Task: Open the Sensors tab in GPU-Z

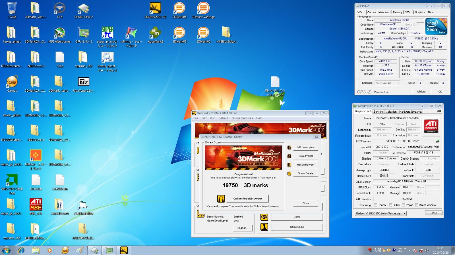Action: point(378,111)
